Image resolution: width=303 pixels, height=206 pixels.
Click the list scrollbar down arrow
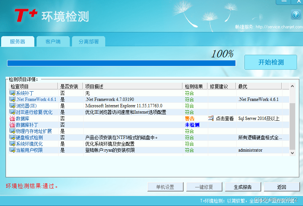click(x=293, y=153)
